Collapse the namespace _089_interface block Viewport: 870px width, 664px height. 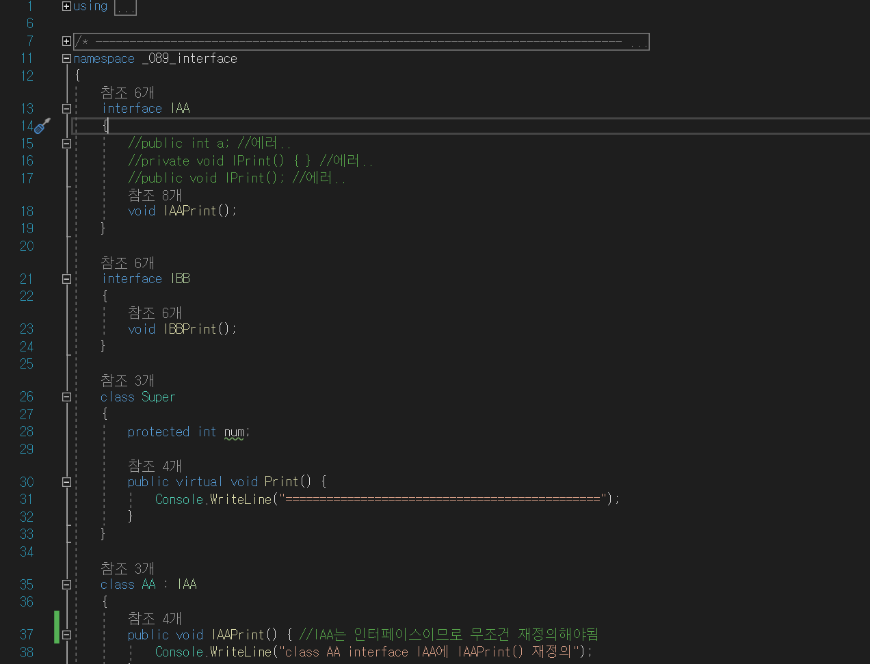tap(66, 59)
